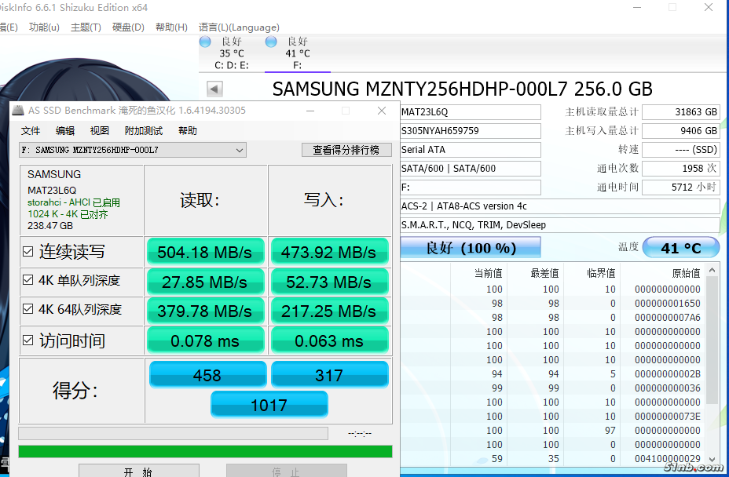The height and width of the screenshot is (477, 729).
Task: Click the raw value 004100000029
Action: point(668,459)
